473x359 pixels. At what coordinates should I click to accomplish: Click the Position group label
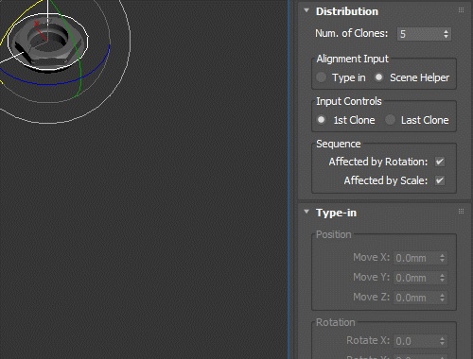point(334,234)
